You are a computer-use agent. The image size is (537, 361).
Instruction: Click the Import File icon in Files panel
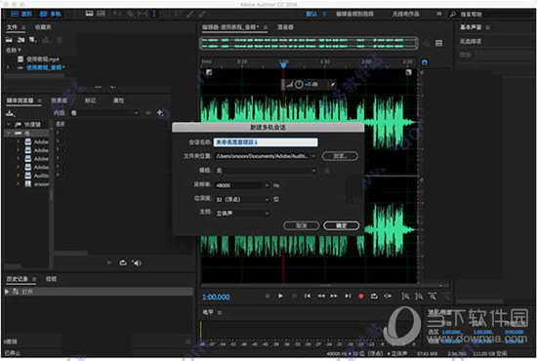click(21, 40)
